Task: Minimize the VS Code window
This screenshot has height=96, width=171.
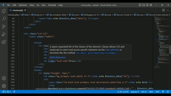Action: [x=156, y=5]
